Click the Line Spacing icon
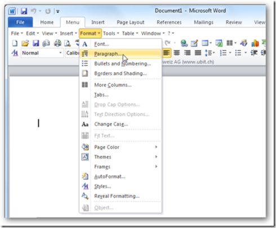 pyautogui.click(x=208, y=53)
